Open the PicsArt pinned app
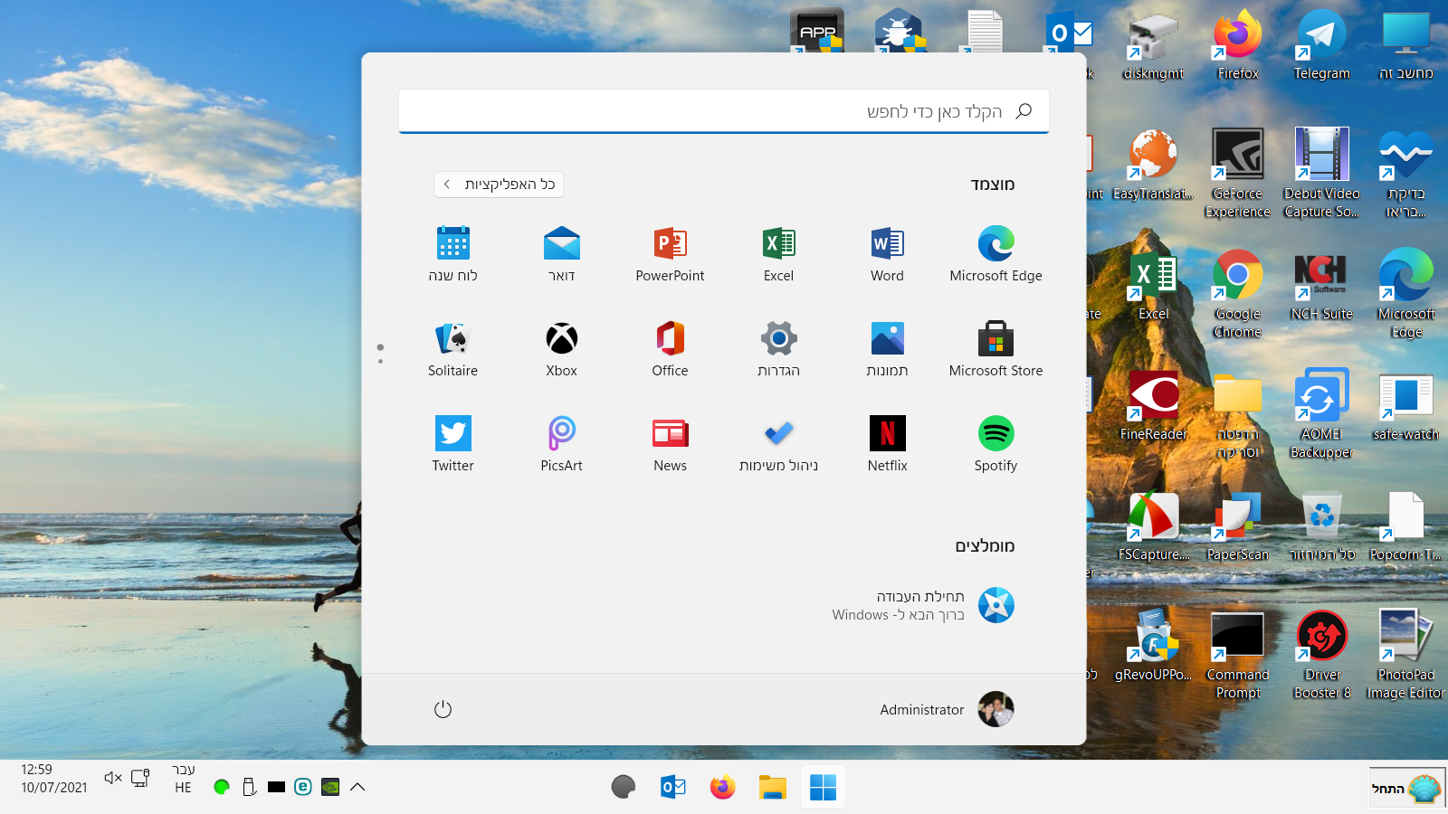The width and height of the screenshot is (1448, 814). (x=561, y=434)
